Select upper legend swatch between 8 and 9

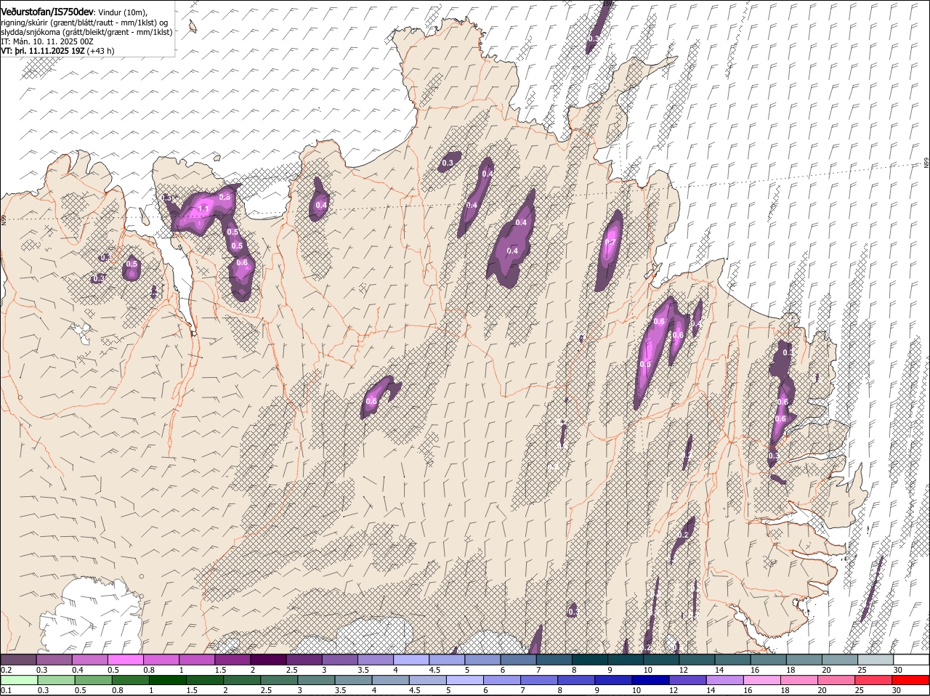point(589,660)
